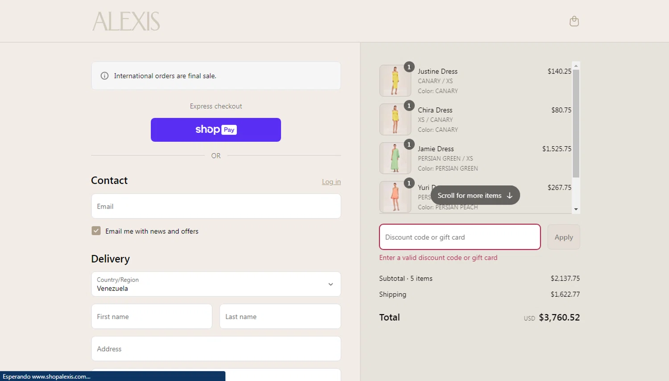Click the Justine Dress item name
The height and width of the screenshot is (381, 669).
[438, 71]
